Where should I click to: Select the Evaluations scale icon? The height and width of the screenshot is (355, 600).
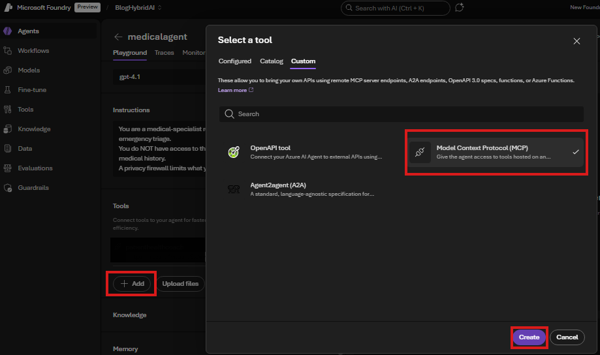(8, 168)
